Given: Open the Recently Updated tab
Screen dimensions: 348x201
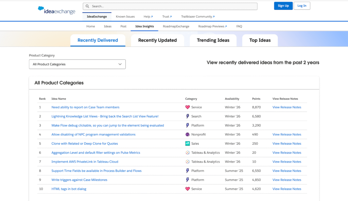Looking at the screenshot, I should pos(157,40).
